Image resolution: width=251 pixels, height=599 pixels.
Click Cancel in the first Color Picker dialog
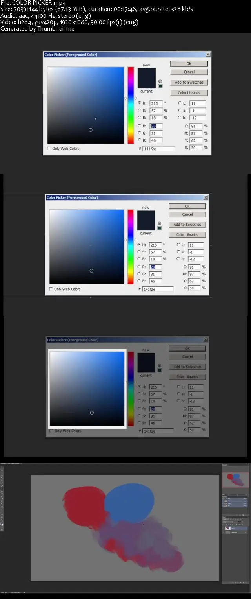tap(189, 72)
